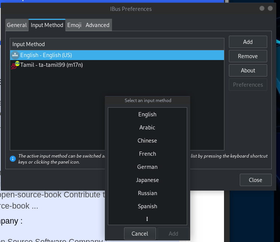Select the Tamil - ta-tamil99 (m17n) row

coord(117,65)
